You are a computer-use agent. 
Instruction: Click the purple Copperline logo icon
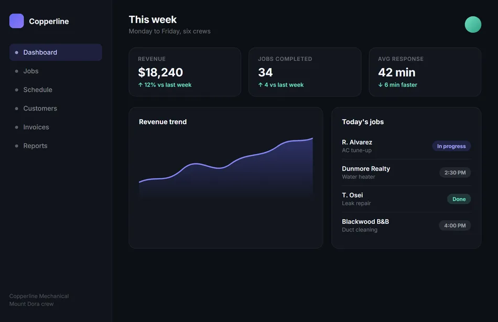point(17,21)
